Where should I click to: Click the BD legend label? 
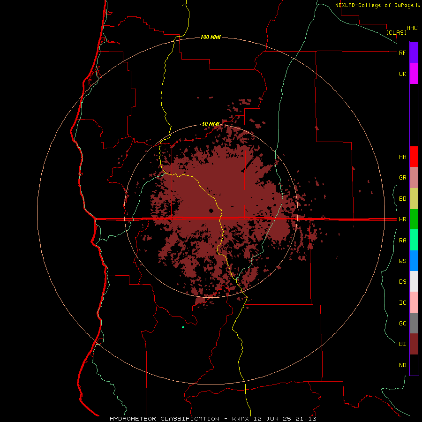point(402,199)
